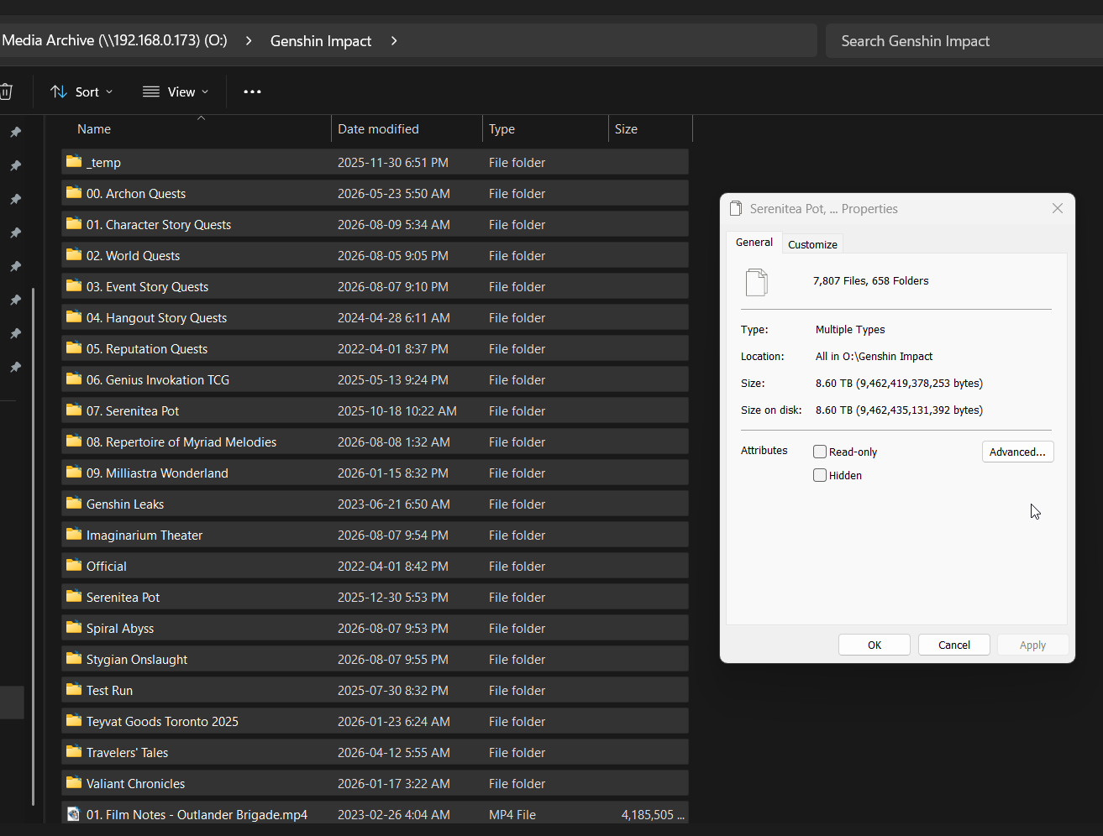Image resolution: width=1103 pixels, height=836 pixels.
Task: Click the document icon in Properties title bar
Action: [x=736, y=208]
